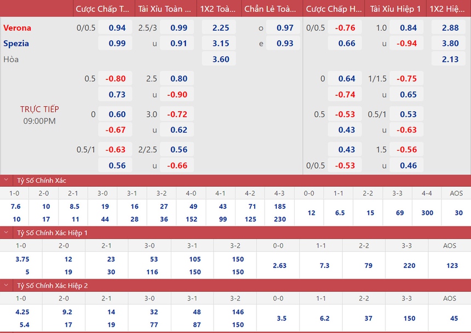The height and width of the screenshot is (333, 471).
Task: Open the Spezia team name
Action: (x=16, y=43)
